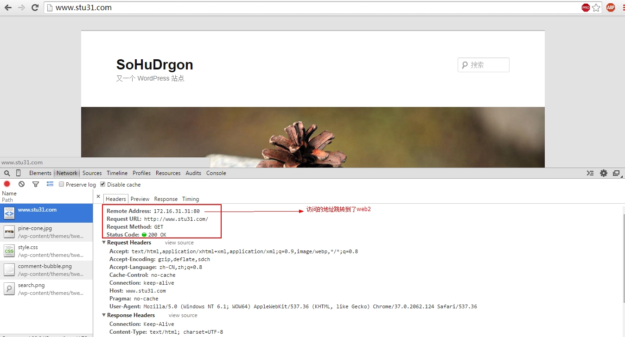Select the Network panel tab
The height and width of the screenshot is (337, 625).
click(67, 173)
